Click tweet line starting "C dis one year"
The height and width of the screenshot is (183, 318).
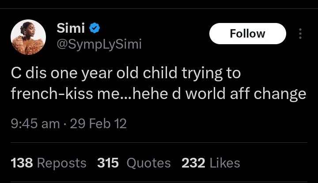coord(126,73)
